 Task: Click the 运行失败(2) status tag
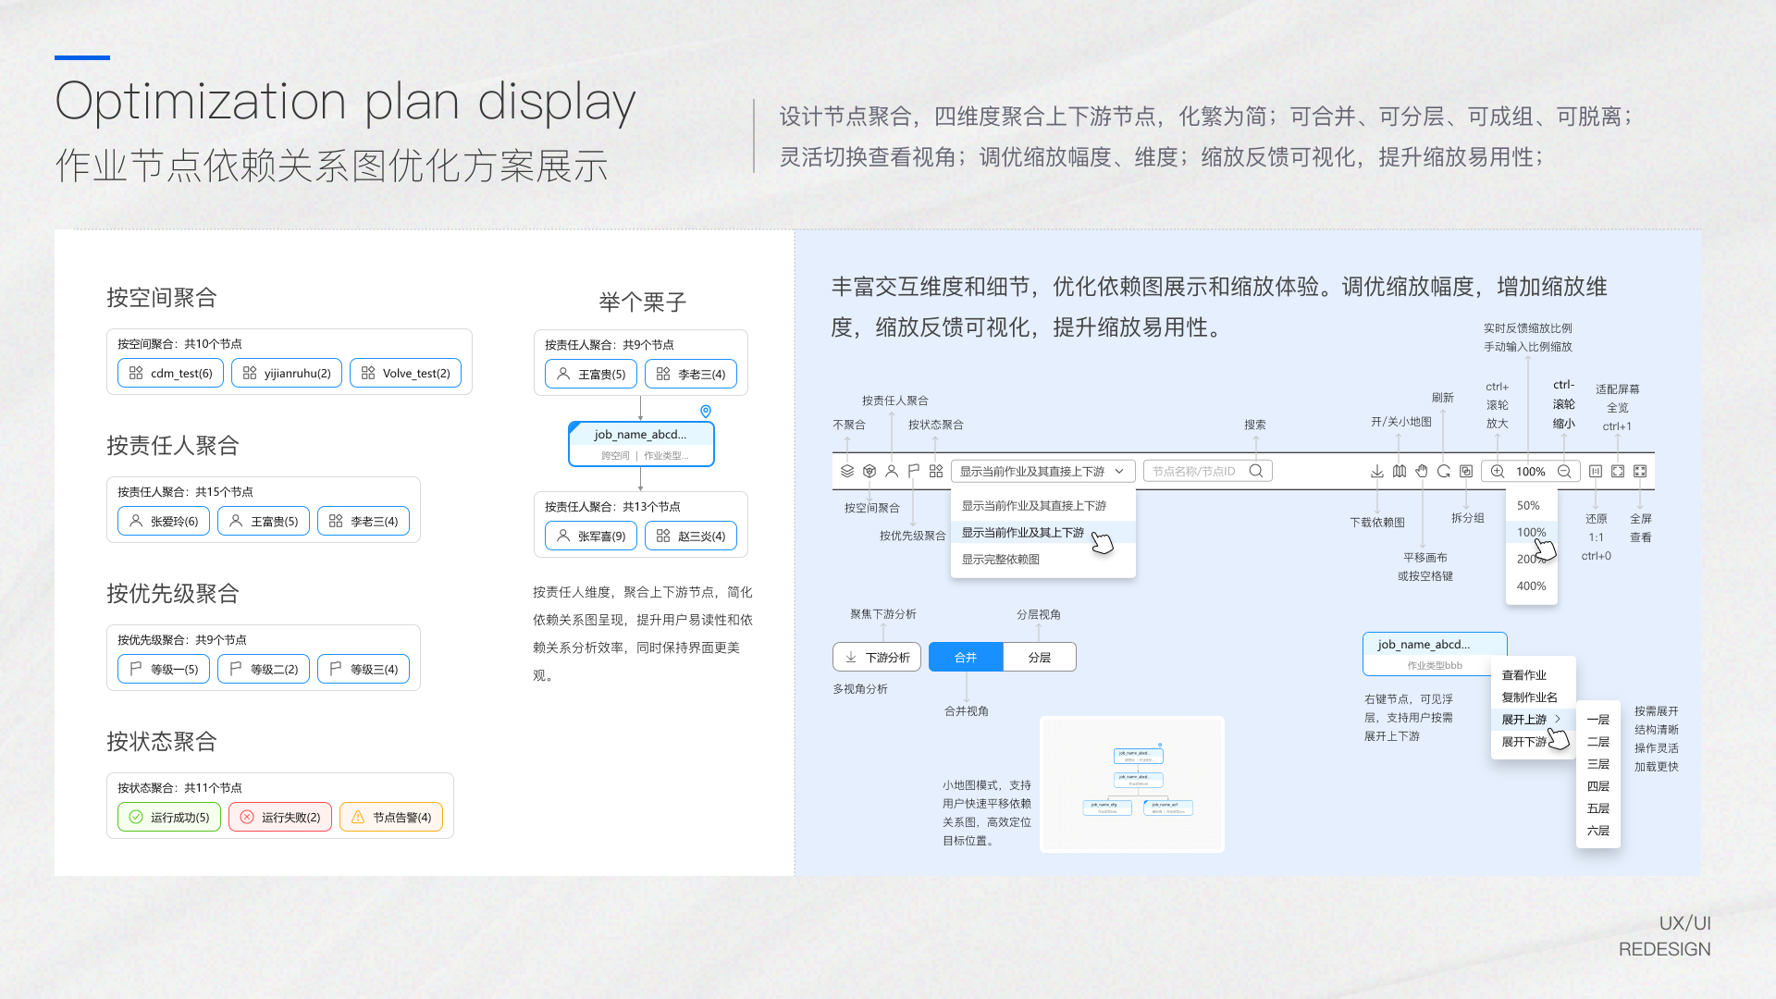pos(280,818)
